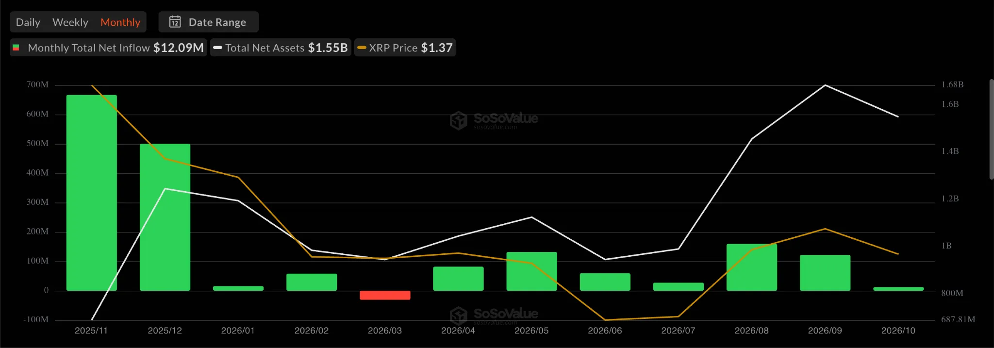Image resolution: width=994 pixels, height=348 pixels.
Task: Click the 2026/08 green inflow bar
Action: point(752,267)
